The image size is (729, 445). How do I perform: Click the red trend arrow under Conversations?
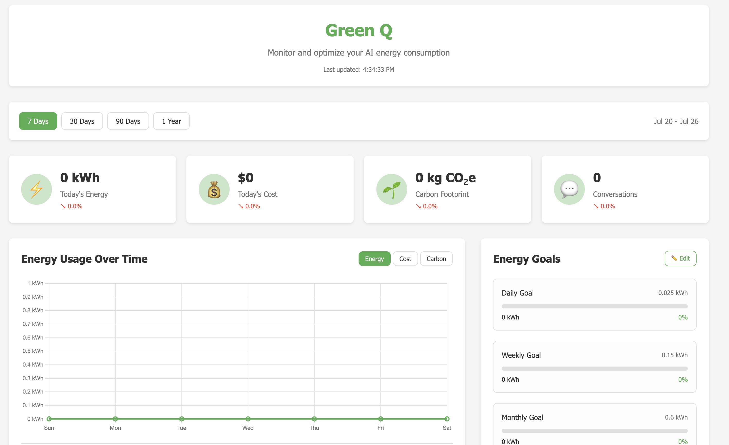tap(596, 206)
